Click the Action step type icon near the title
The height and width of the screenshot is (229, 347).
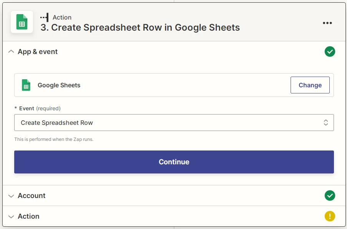point(44,17)
